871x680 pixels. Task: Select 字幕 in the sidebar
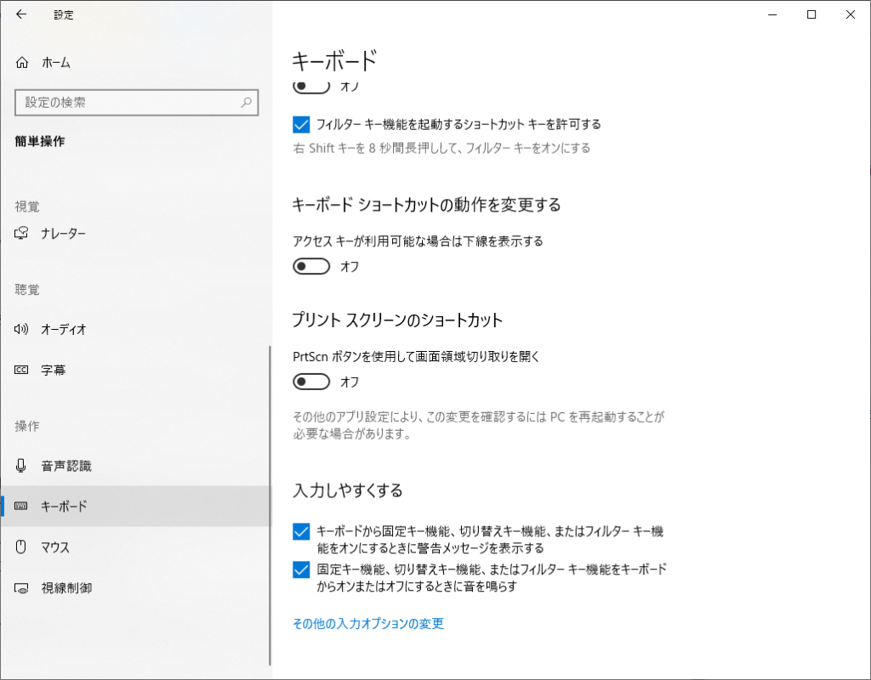click(136, 370)
